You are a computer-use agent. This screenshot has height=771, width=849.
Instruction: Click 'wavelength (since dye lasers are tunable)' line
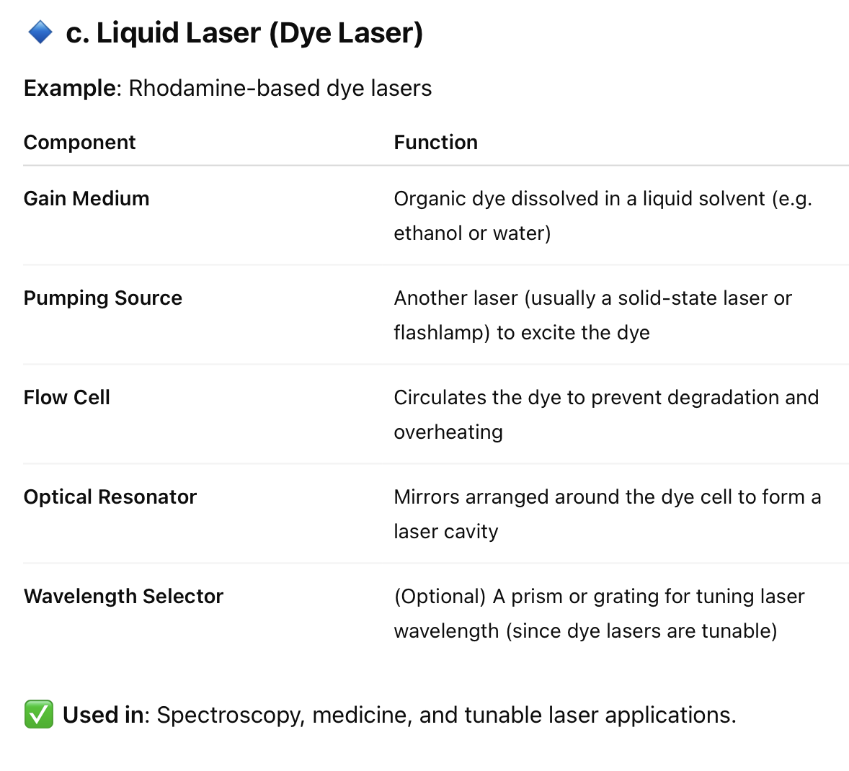[586, 630]
